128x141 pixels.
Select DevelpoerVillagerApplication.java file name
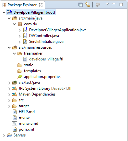pos(58,30)
